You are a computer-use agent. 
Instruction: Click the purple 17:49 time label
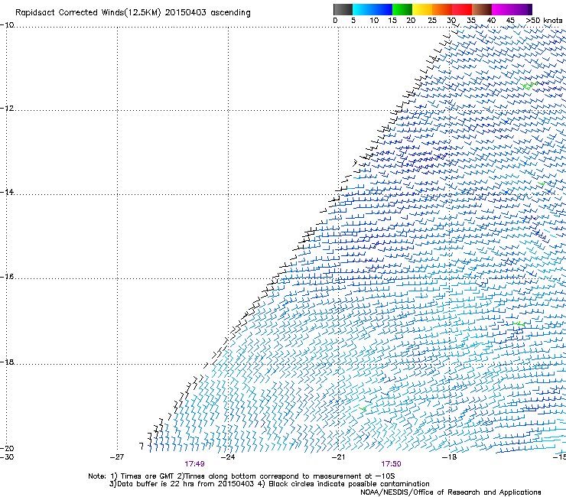coord(194,464)
